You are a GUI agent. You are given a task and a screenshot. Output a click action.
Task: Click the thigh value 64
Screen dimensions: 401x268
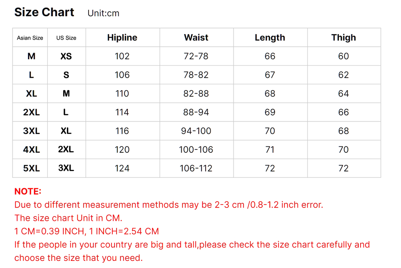tap(343, 94)
